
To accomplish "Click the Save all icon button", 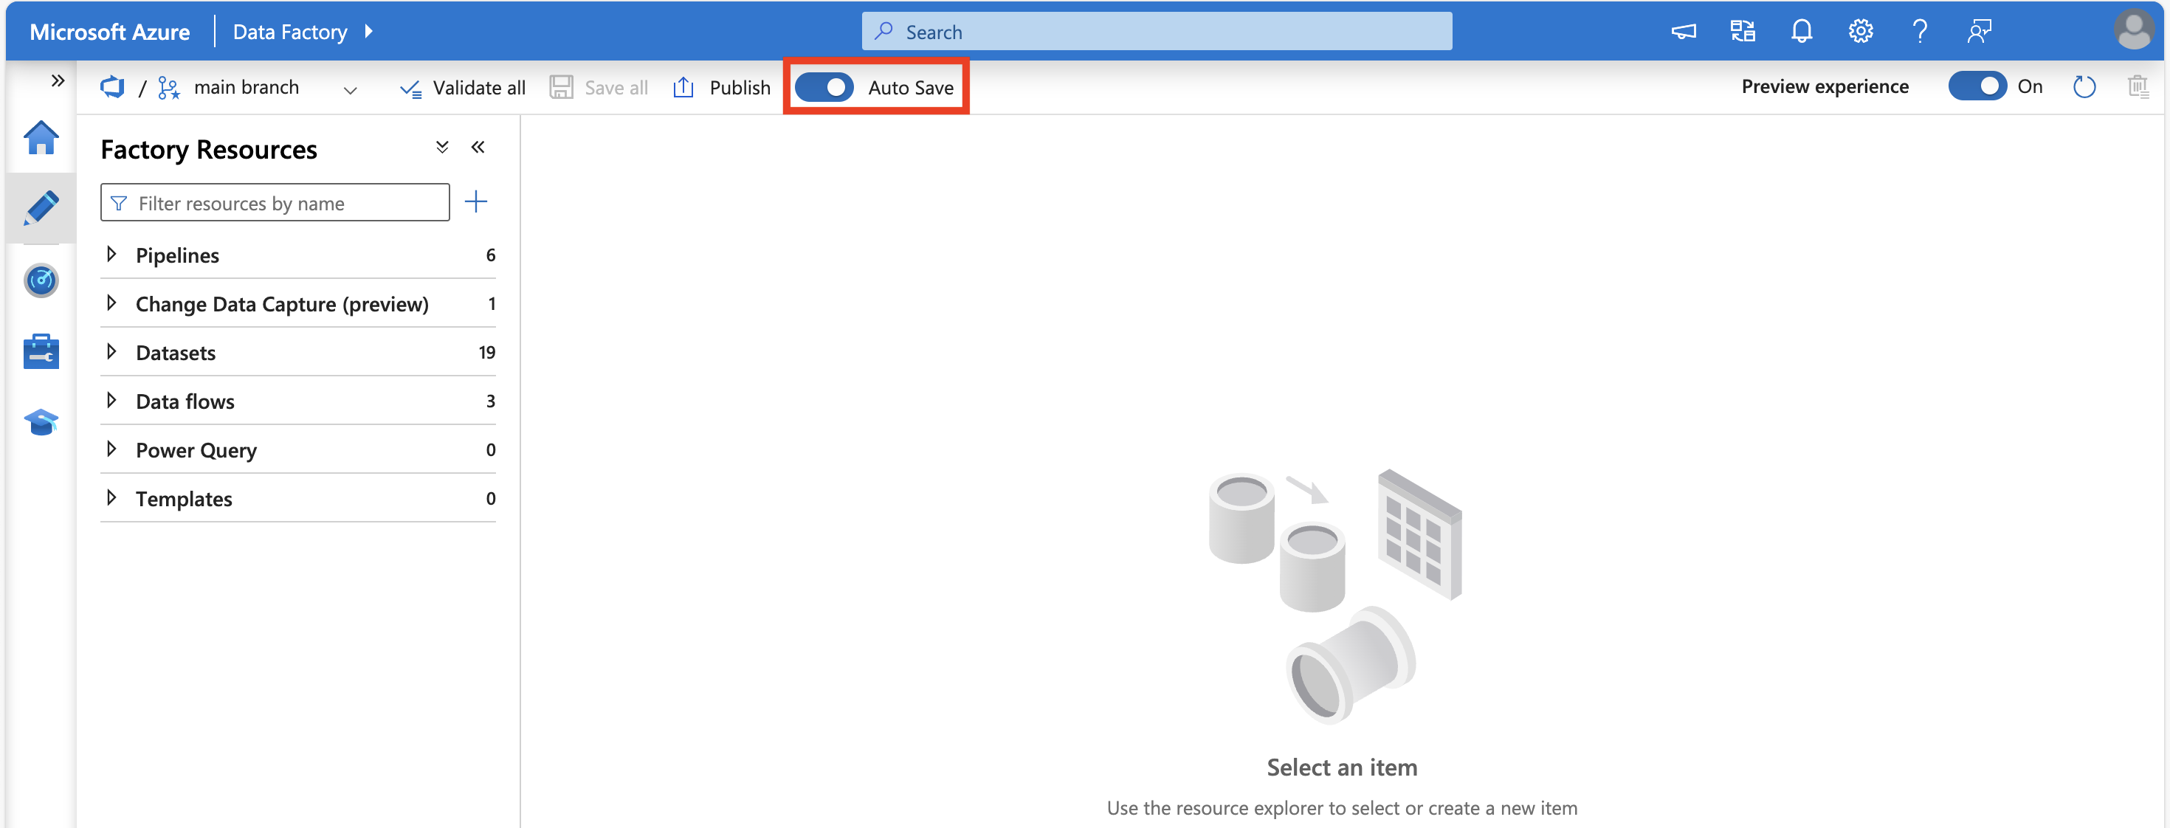I will (x=563, y=86).
